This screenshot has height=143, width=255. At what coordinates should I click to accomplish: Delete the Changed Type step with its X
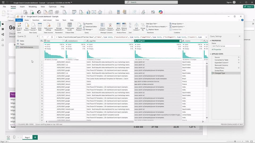point(213,73)
